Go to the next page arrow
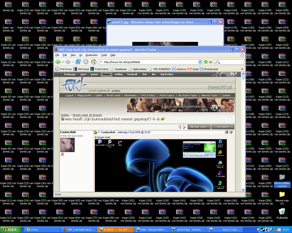This screenshot has height=233, width=292. tap(184, 127)
